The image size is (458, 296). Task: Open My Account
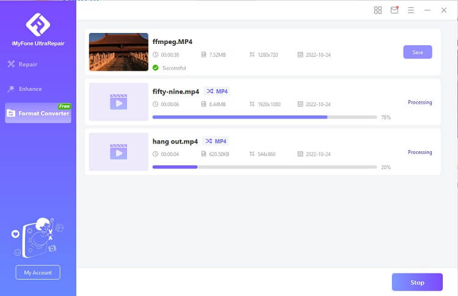click(x=38, y=272)
